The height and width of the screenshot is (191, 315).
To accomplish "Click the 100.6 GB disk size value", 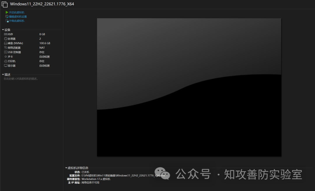I will point(45,43).
